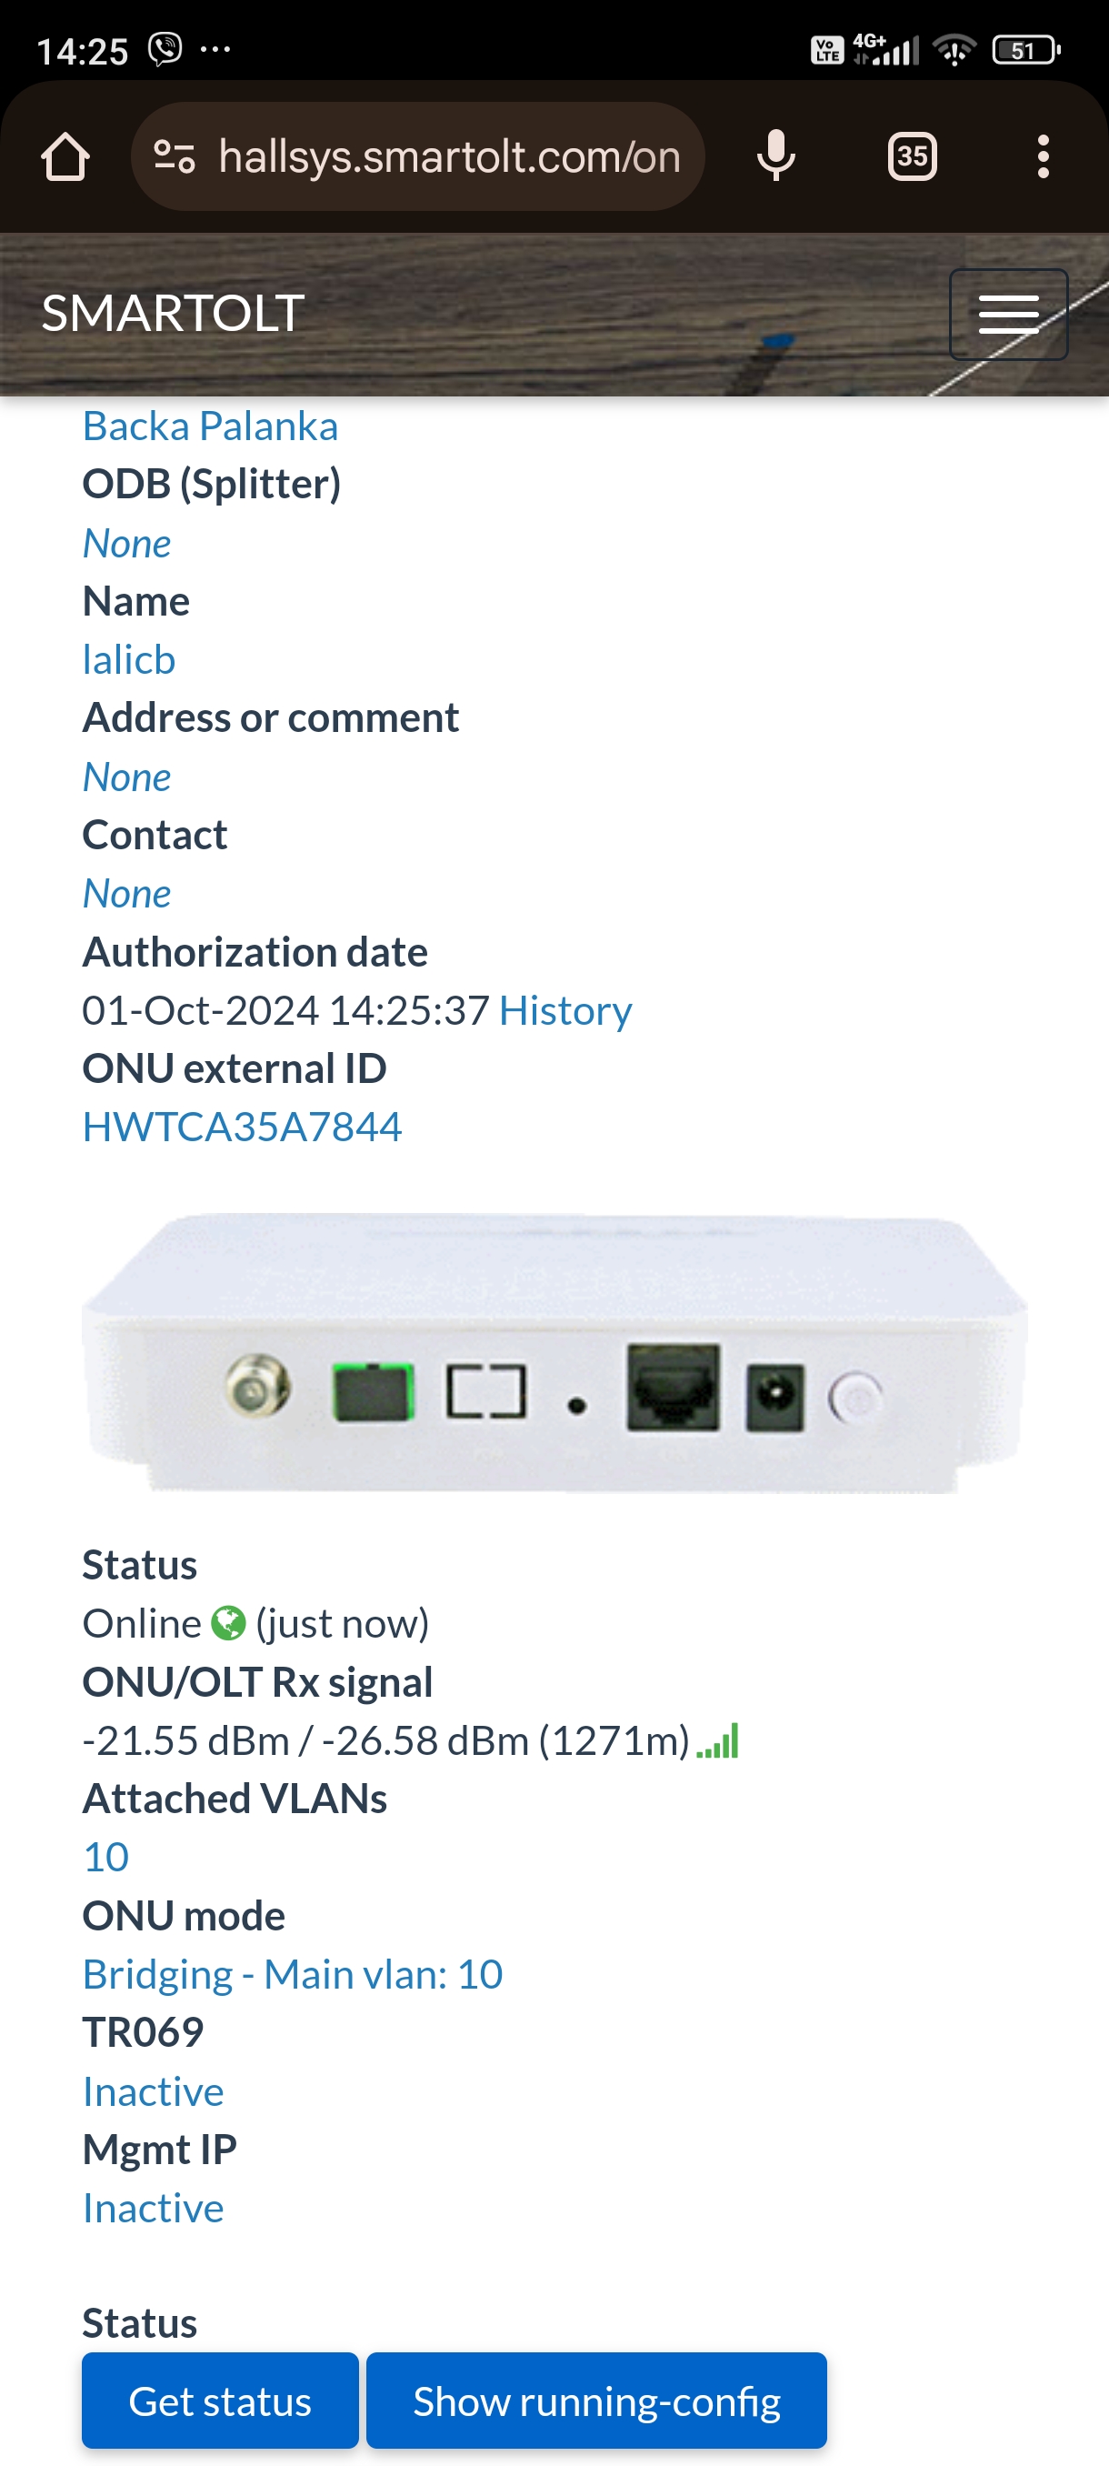Tap the browser home icon
The height and width of the screenshot is (2466, 1109).
click(x=65, y=156)
